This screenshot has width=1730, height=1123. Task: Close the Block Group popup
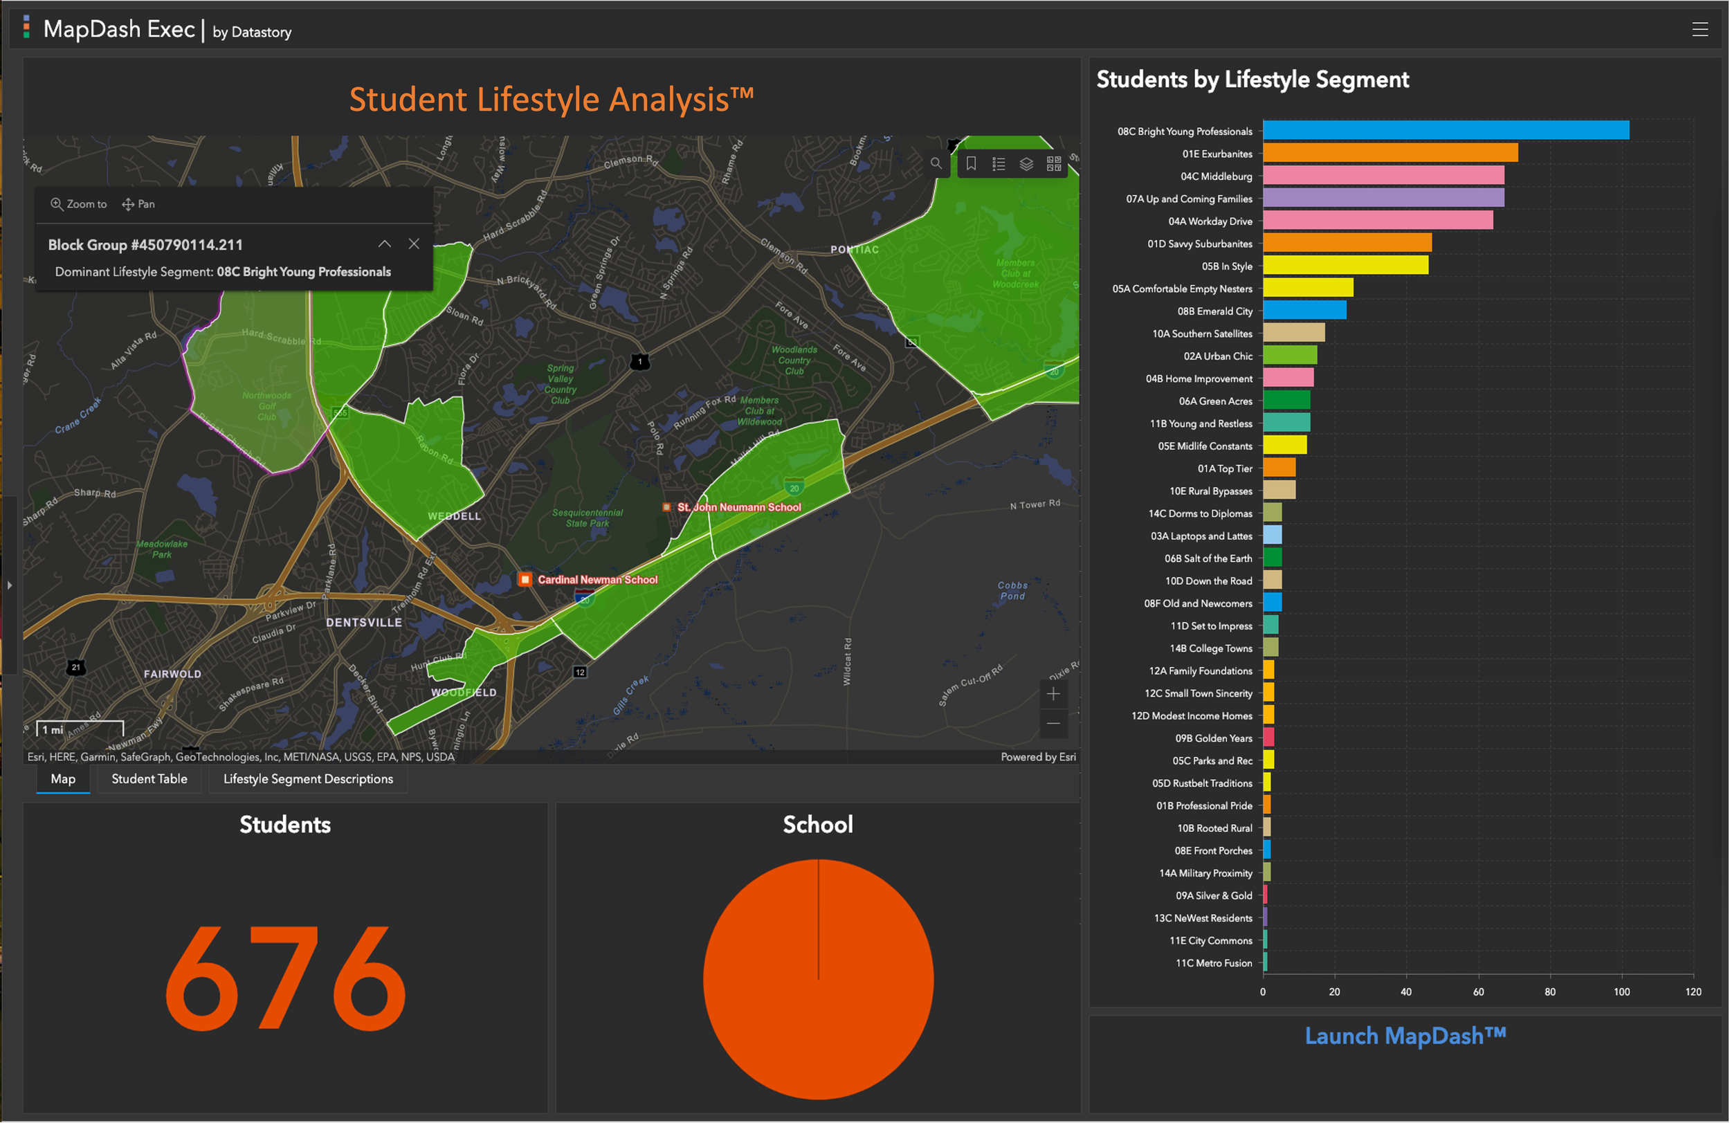414,244
